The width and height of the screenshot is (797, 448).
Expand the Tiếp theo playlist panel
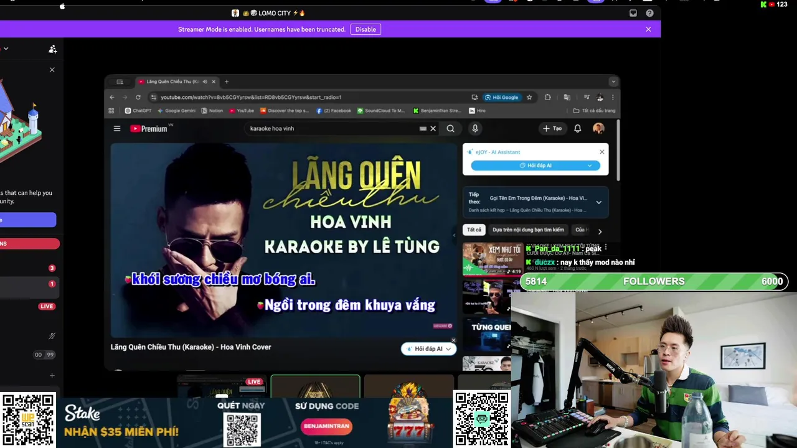(x=598, y=202)
